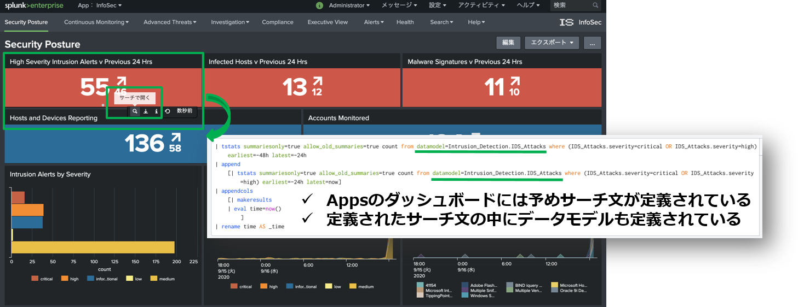Open the ヘルプ menu in top bar

tap(529, 5)
